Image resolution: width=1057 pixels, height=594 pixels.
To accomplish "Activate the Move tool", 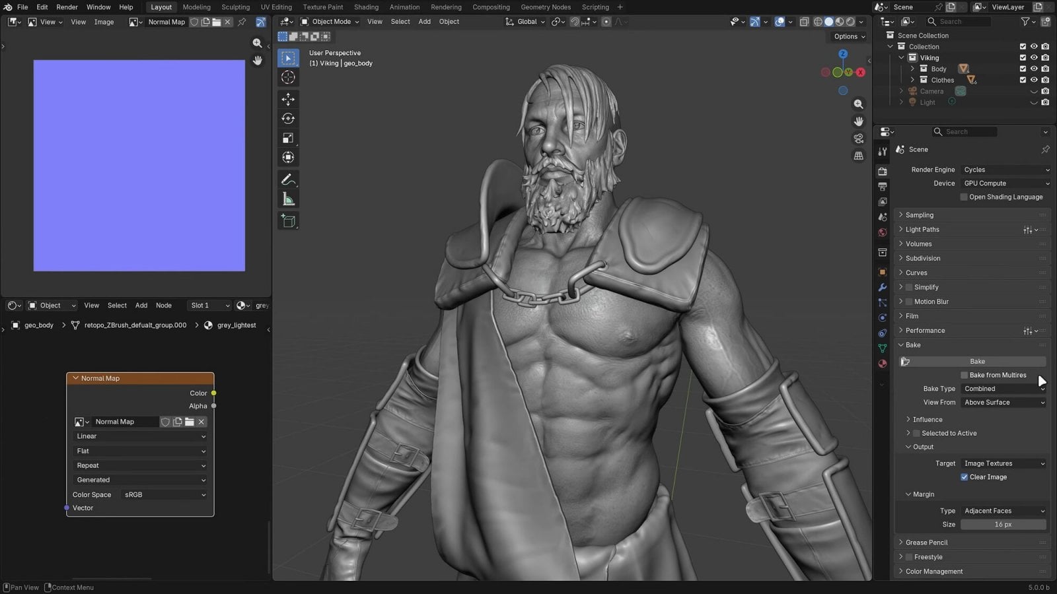I will [x=288, y=99].
